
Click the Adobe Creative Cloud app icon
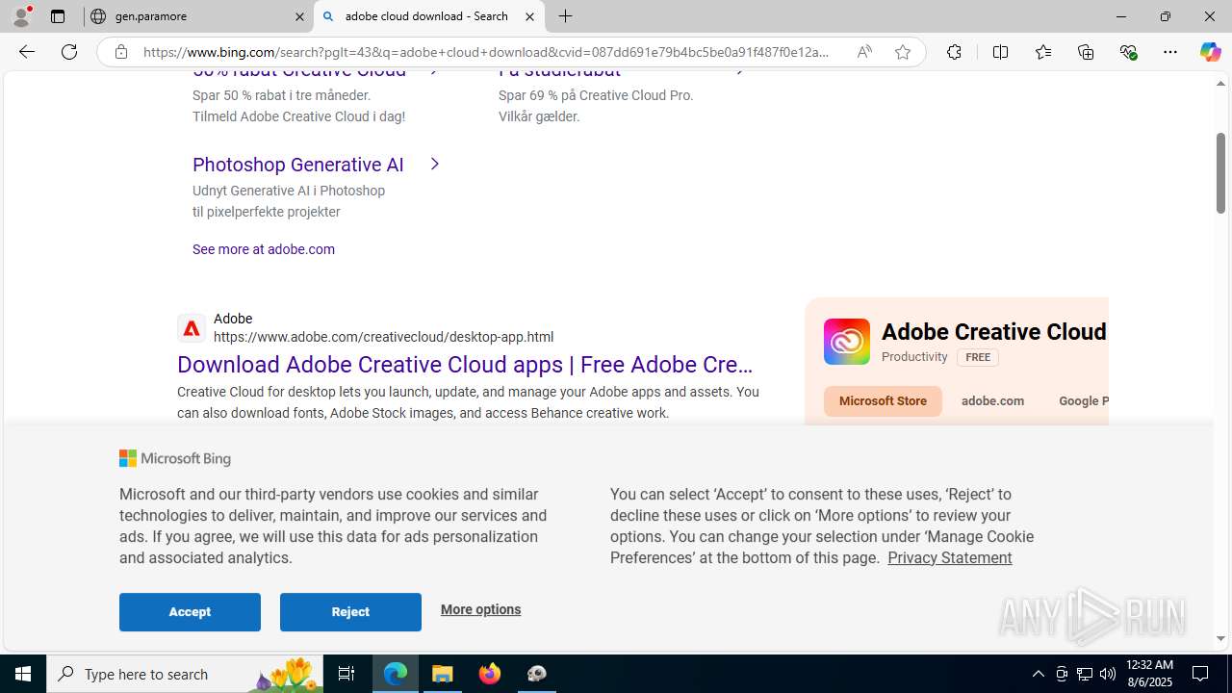coord(847,342)
